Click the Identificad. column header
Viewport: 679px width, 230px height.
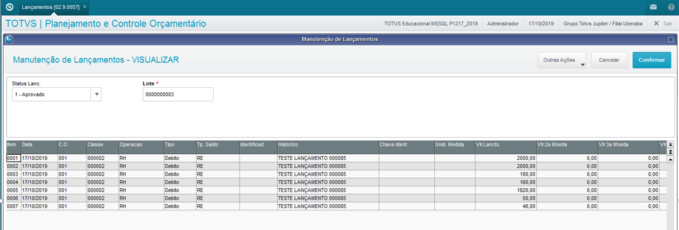(258, 147)
